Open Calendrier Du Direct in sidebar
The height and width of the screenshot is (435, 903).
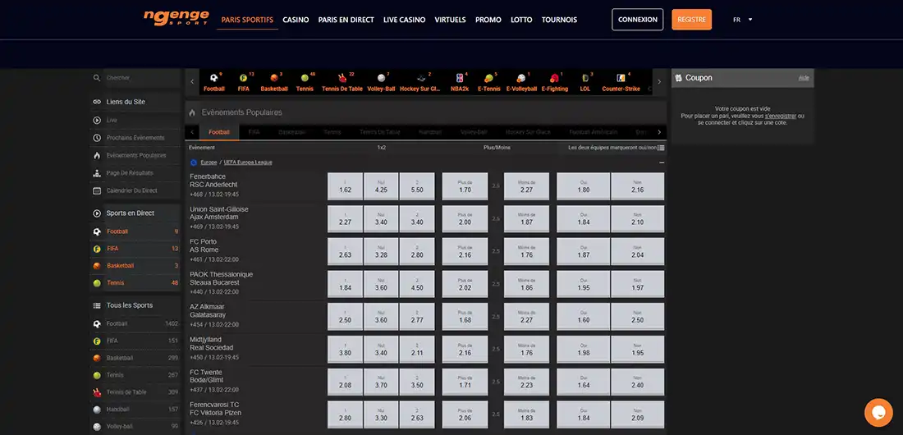(x=131, y=190)
